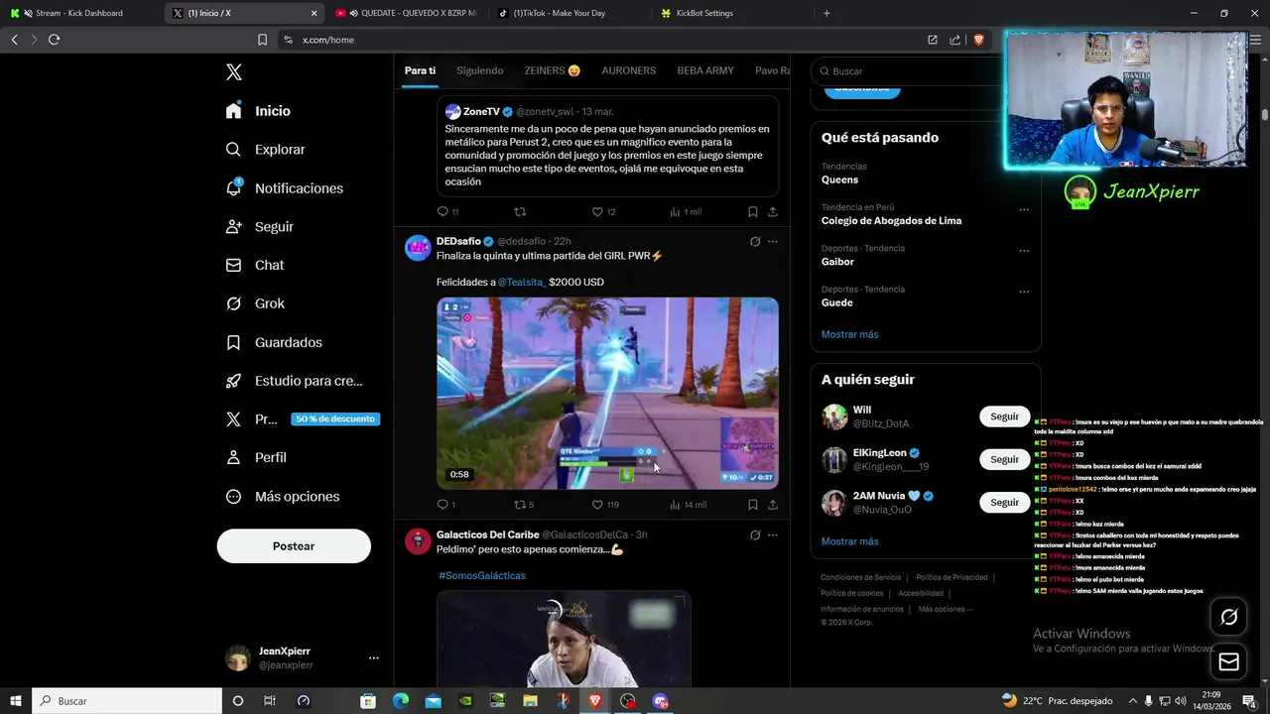1270x714 pixels.
Task: Open Condiciones de Servicio footer link
Action: [860, 577]
